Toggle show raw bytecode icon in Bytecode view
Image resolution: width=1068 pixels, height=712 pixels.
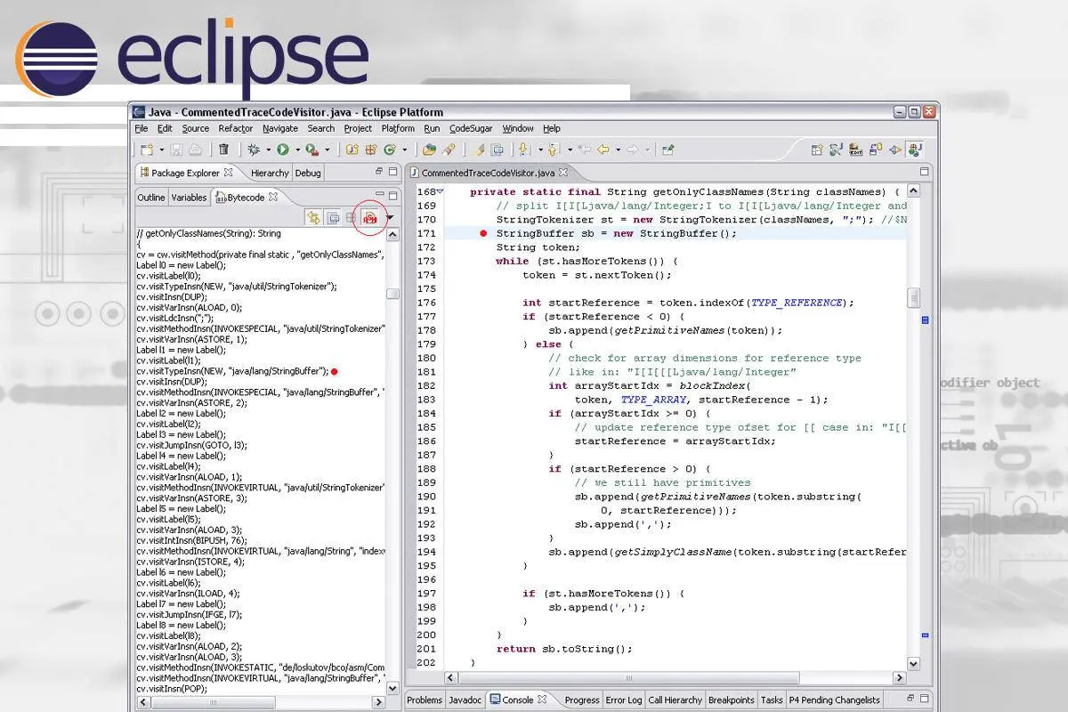click(x=349, y=217)
